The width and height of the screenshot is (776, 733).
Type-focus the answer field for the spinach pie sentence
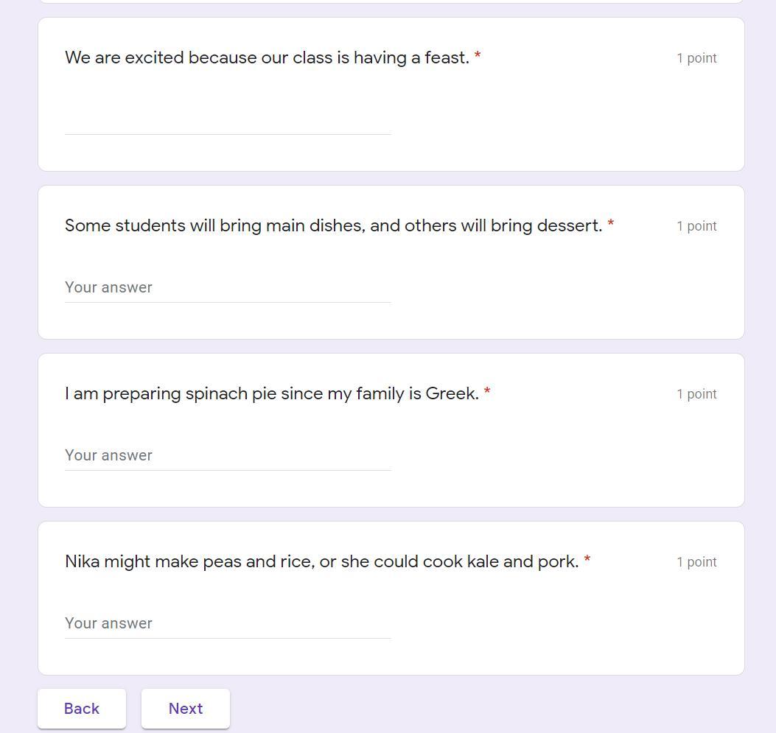(228, 456)
